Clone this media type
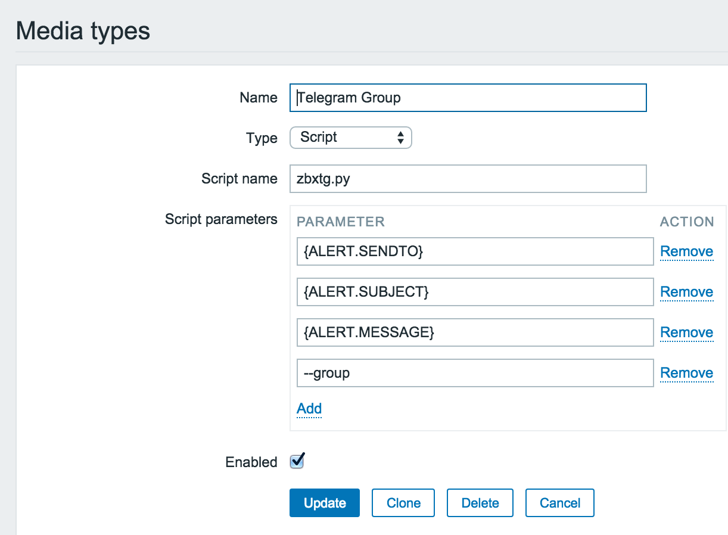The height and width of the screenshot is (535, 728). click(x=403, y=503)
